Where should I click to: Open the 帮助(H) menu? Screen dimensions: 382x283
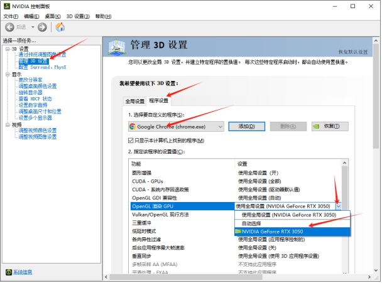click(x=103, y=16)
